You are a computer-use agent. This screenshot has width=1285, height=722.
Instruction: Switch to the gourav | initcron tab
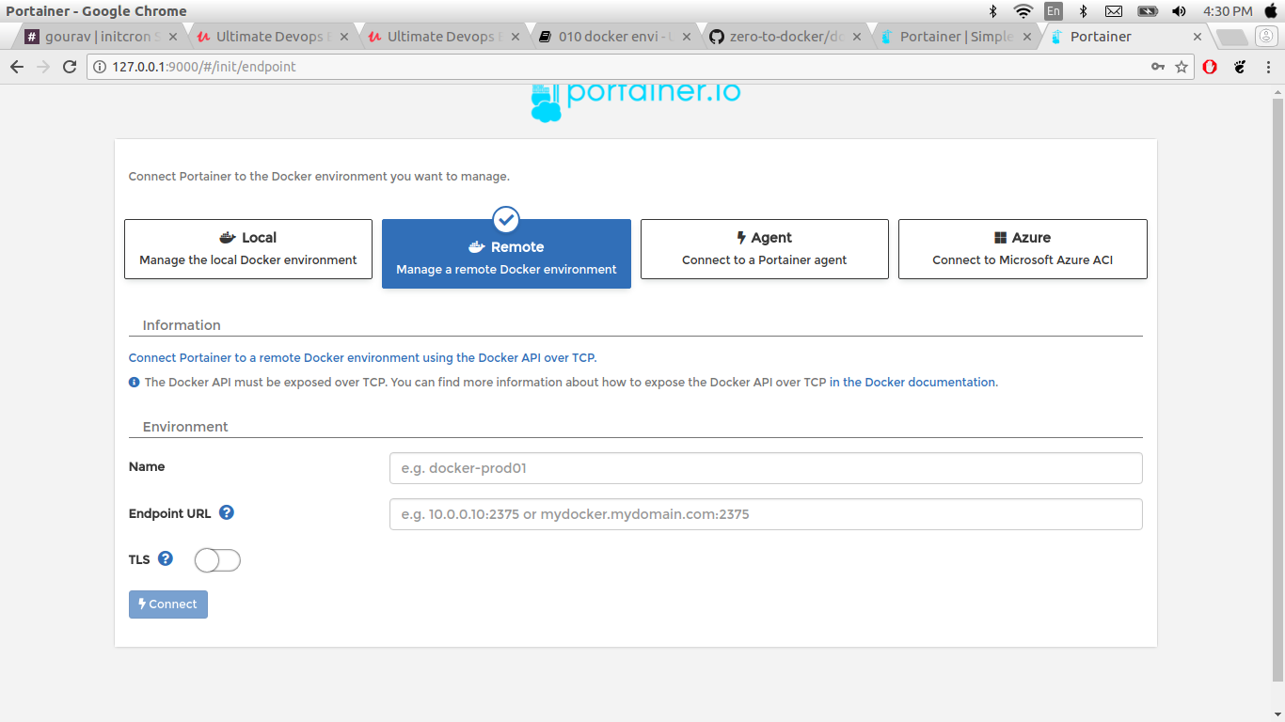pos(102,37)
